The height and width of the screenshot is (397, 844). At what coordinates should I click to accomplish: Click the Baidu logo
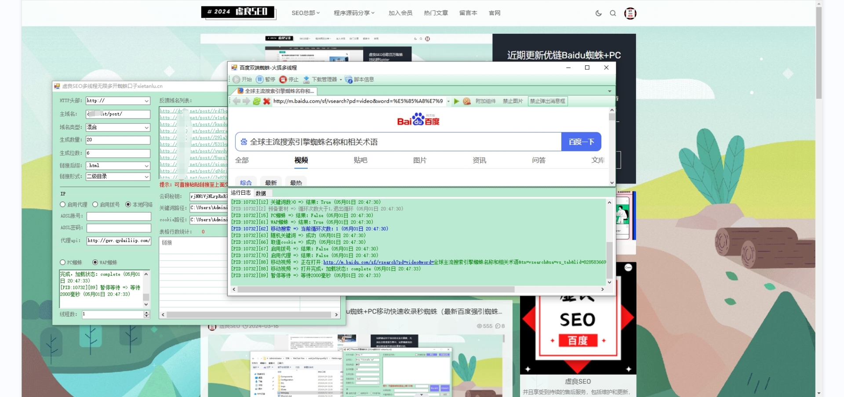[x=418, y=119]
